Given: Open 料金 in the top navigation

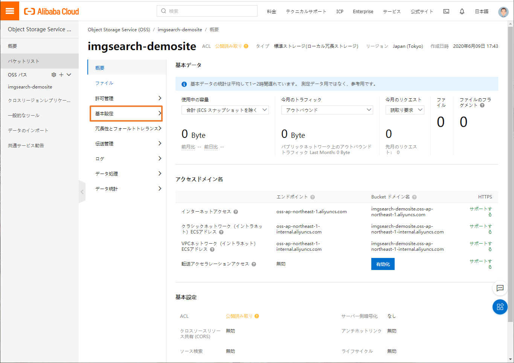Looking at the screenshot, I should (x=271, y=11).
